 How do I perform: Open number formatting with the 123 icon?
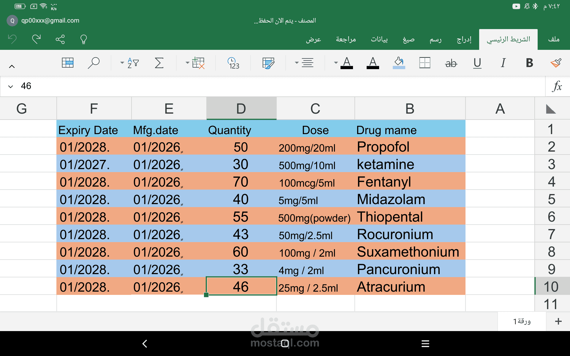click(233, 63)
